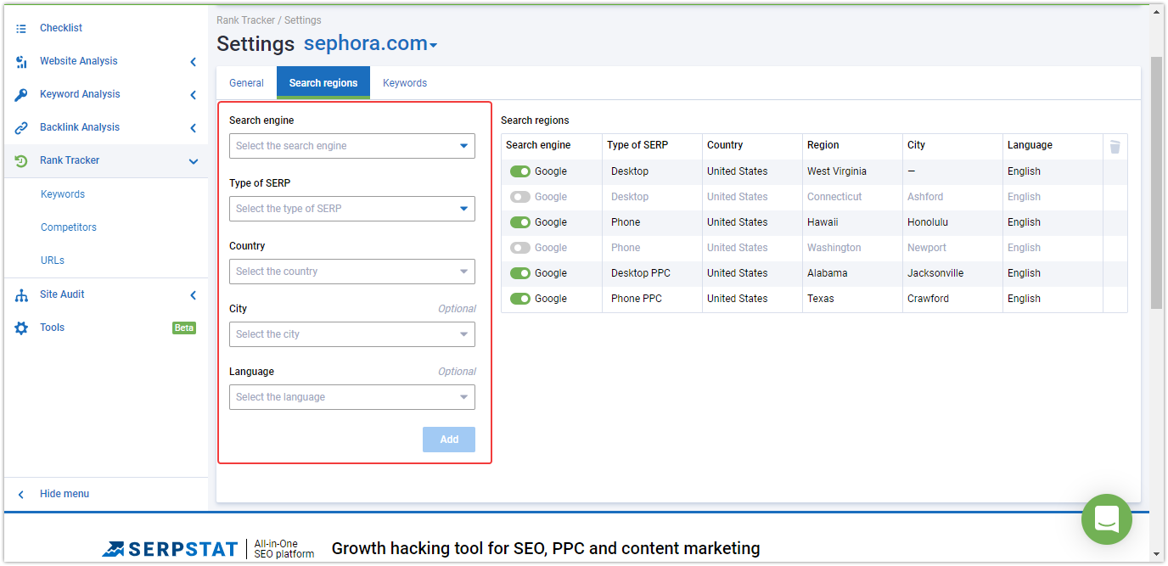Image resolution: width=1168 pixels, height=566 pixels.
Task: Click the Search engine column header
Action: [538, 145]
